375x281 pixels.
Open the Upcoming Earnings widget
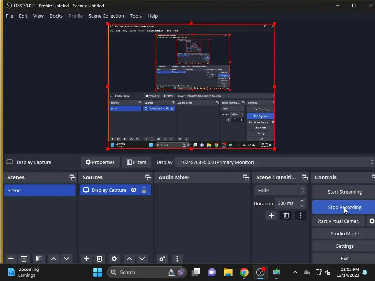tap(23, 272)
